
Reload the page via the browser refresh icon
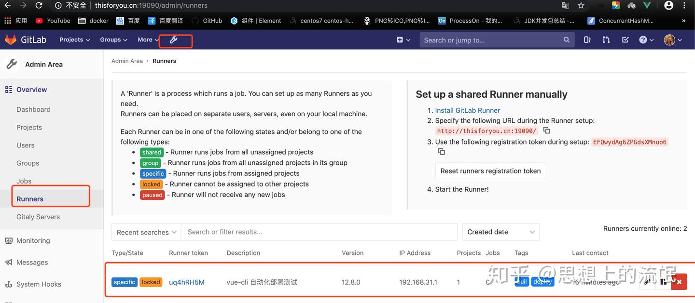pyautogui.click(x=39, y=6)
